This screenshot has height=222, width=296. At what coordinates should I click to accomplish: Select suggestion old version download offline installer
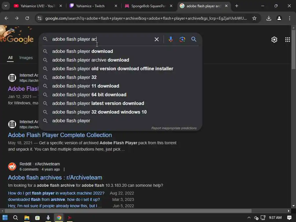[x=121, y=69]
